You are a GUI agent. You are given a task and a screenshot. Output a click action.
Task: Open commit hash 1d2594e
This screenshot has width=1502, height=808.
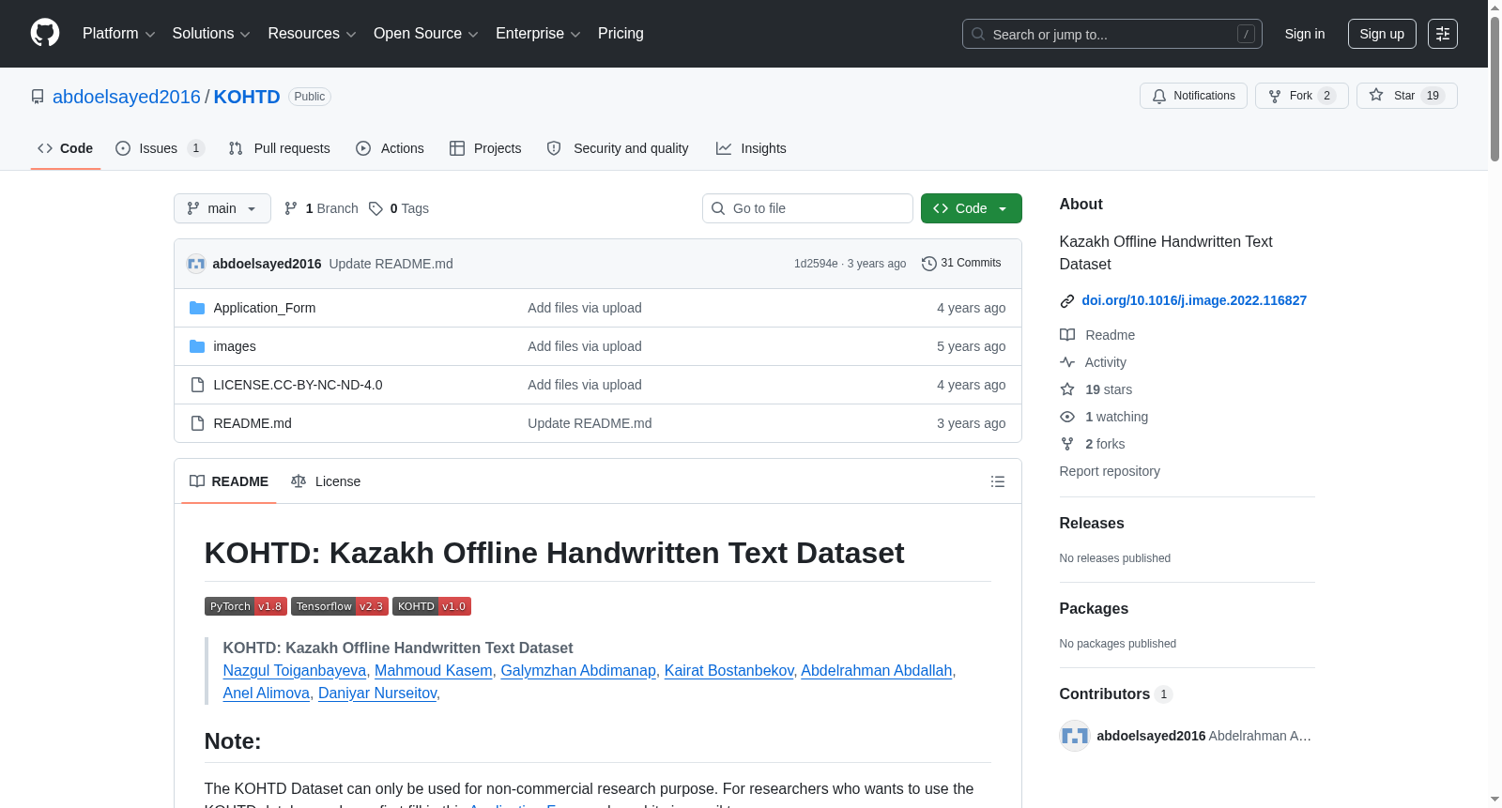(x=816, y=264)
